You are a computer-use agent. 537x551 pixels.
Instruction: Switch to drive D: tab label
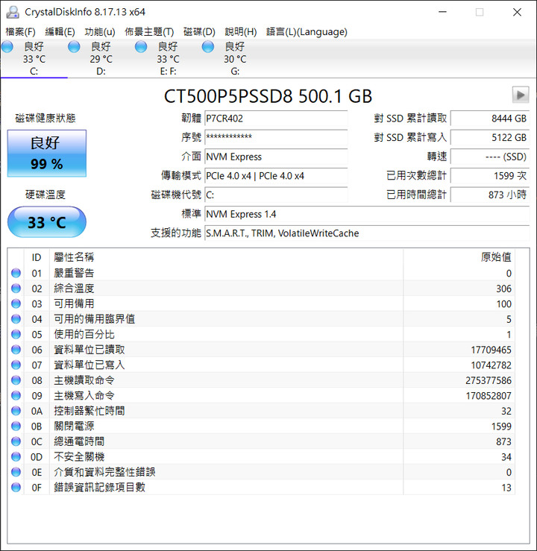click(x=101, y=72)
